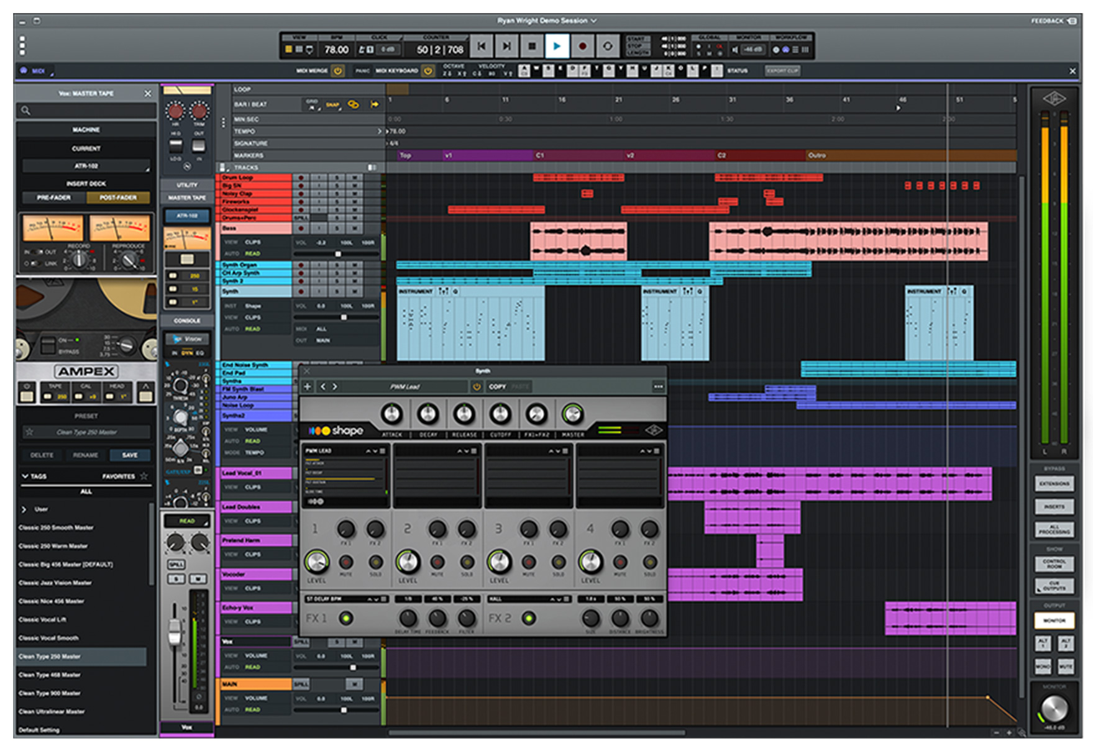This screenshot has height=746, width=1093.
Task: Click the plus icon in Synth window
Action: coord(308,386)
